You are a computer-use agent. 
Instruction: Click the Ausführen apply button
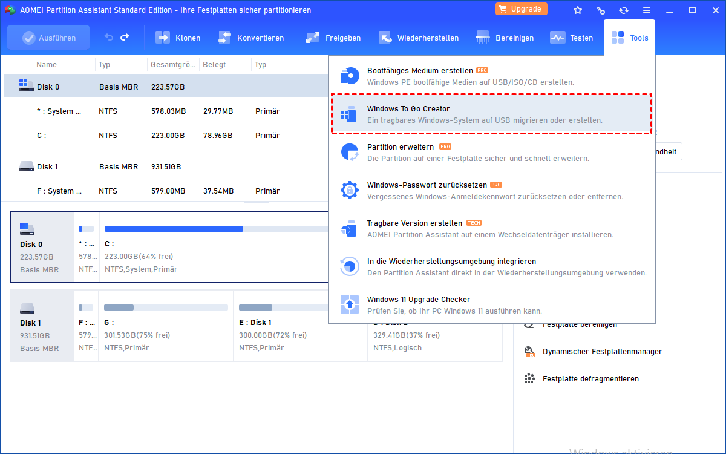coord(48,38)
